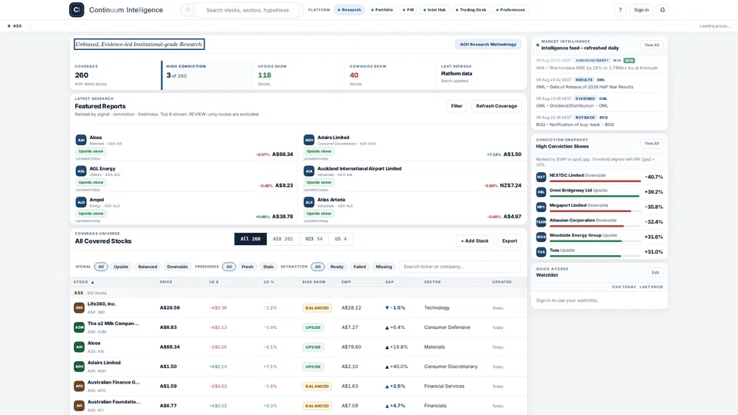Click the Woodside WDS ticker icon

point(541,237)
